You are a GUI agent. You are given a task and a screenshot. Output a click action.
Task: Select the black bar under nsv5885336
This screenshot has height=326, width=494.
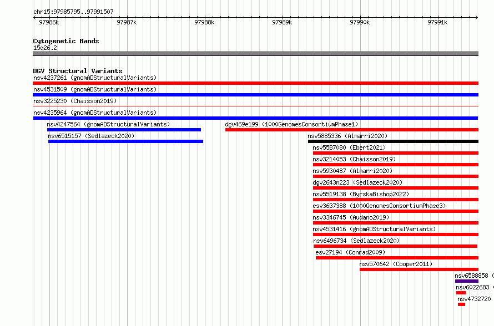coord(393,141)
